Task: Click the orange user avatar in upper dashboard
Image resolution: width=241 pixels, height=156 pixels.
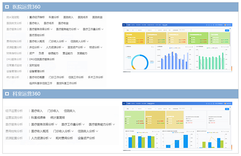Action: point(225,25)
